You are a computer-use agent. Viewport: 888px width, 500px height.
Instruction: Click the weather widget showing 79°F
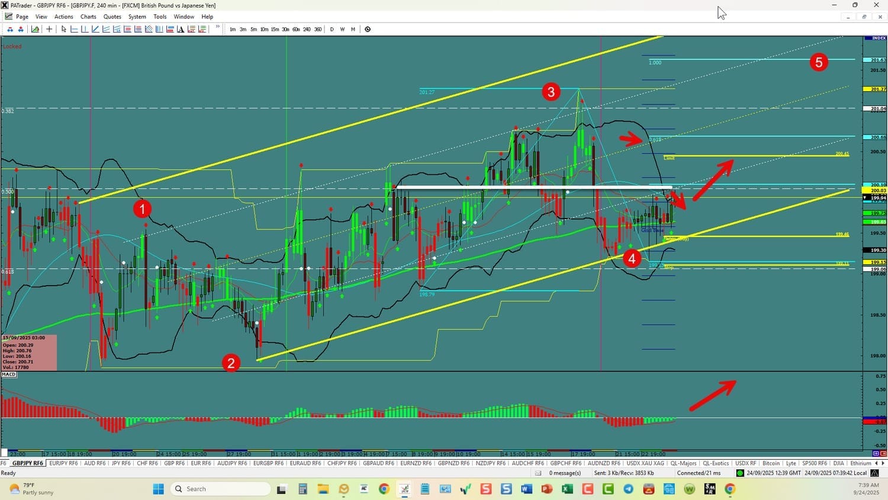33,489
